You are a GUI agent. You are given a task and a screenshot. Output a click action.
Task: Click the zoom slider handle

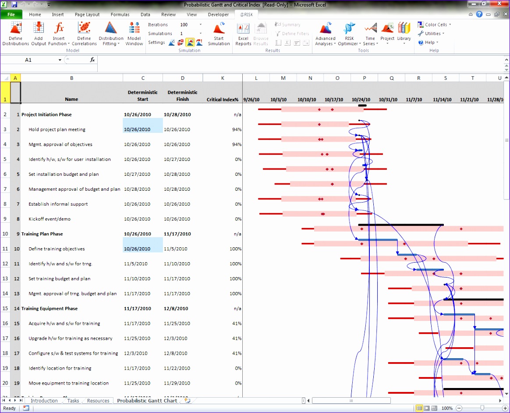[482, 408]
